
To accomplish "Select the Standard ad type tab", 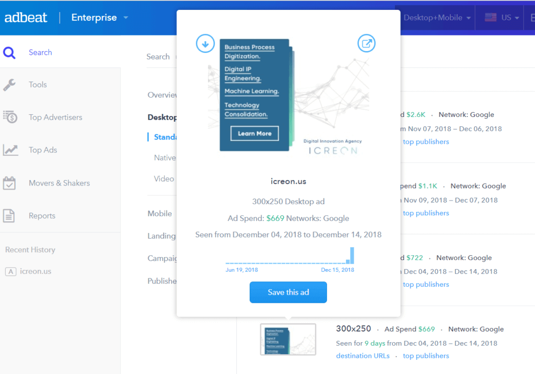I will pyautogui.click(x=165, y=137).
